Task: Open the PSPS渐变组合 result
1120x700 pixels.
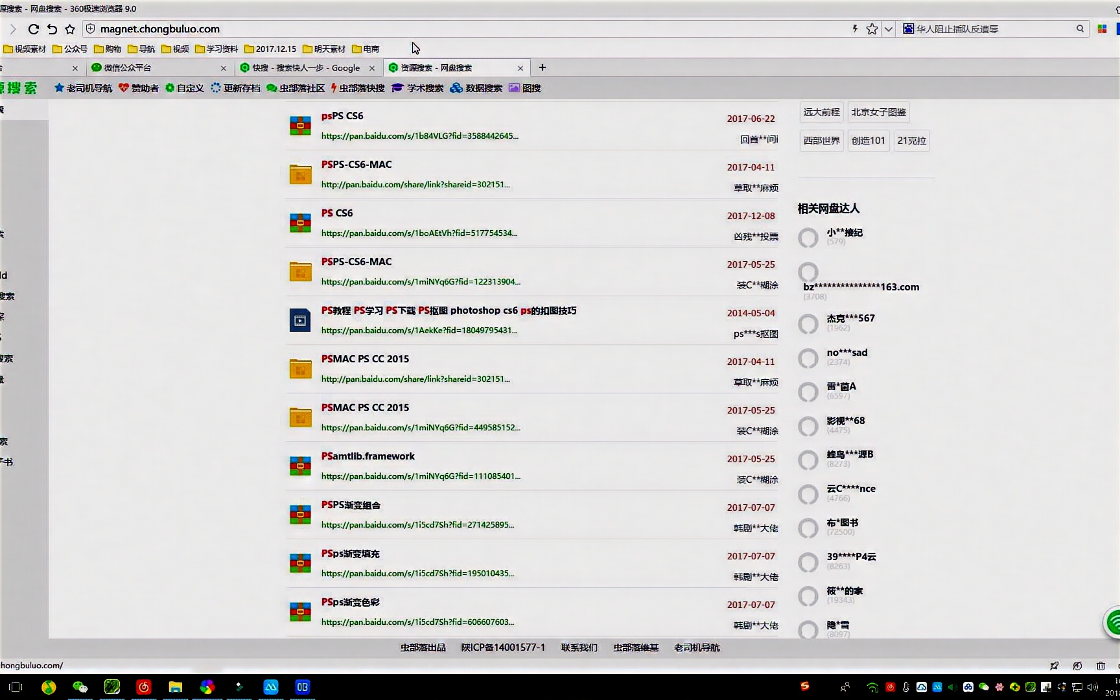Action: (351, 505)
